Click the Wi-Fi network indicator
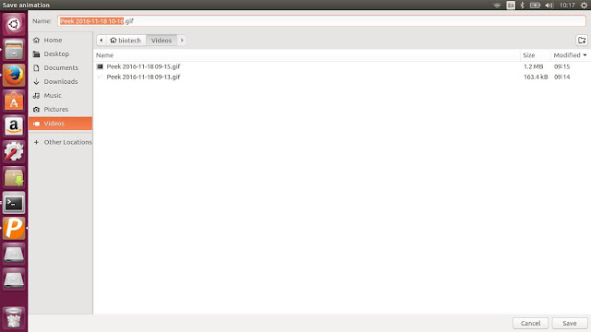Screen dimensions: 591x332 (497, 6)
